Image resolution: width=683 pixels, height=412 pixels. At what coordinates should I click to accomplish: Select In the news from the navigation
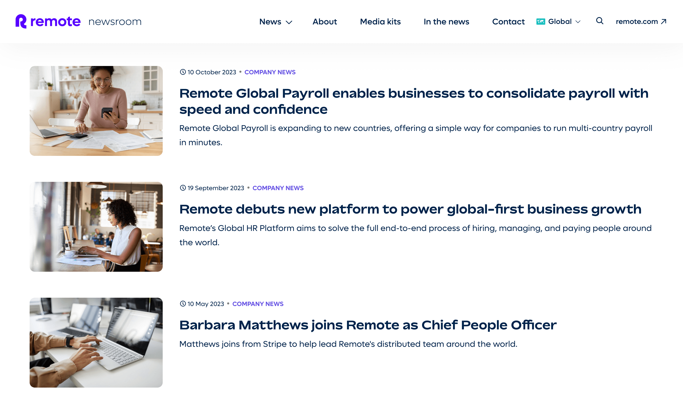coord(446,22)
